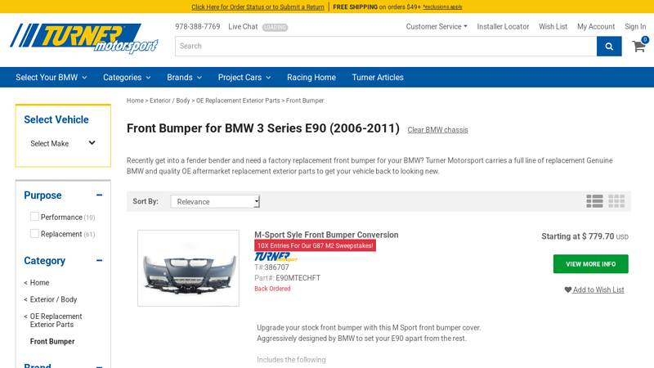Open Installer Locator
This screenshot has width=654, height=368.
pos(503,26)
